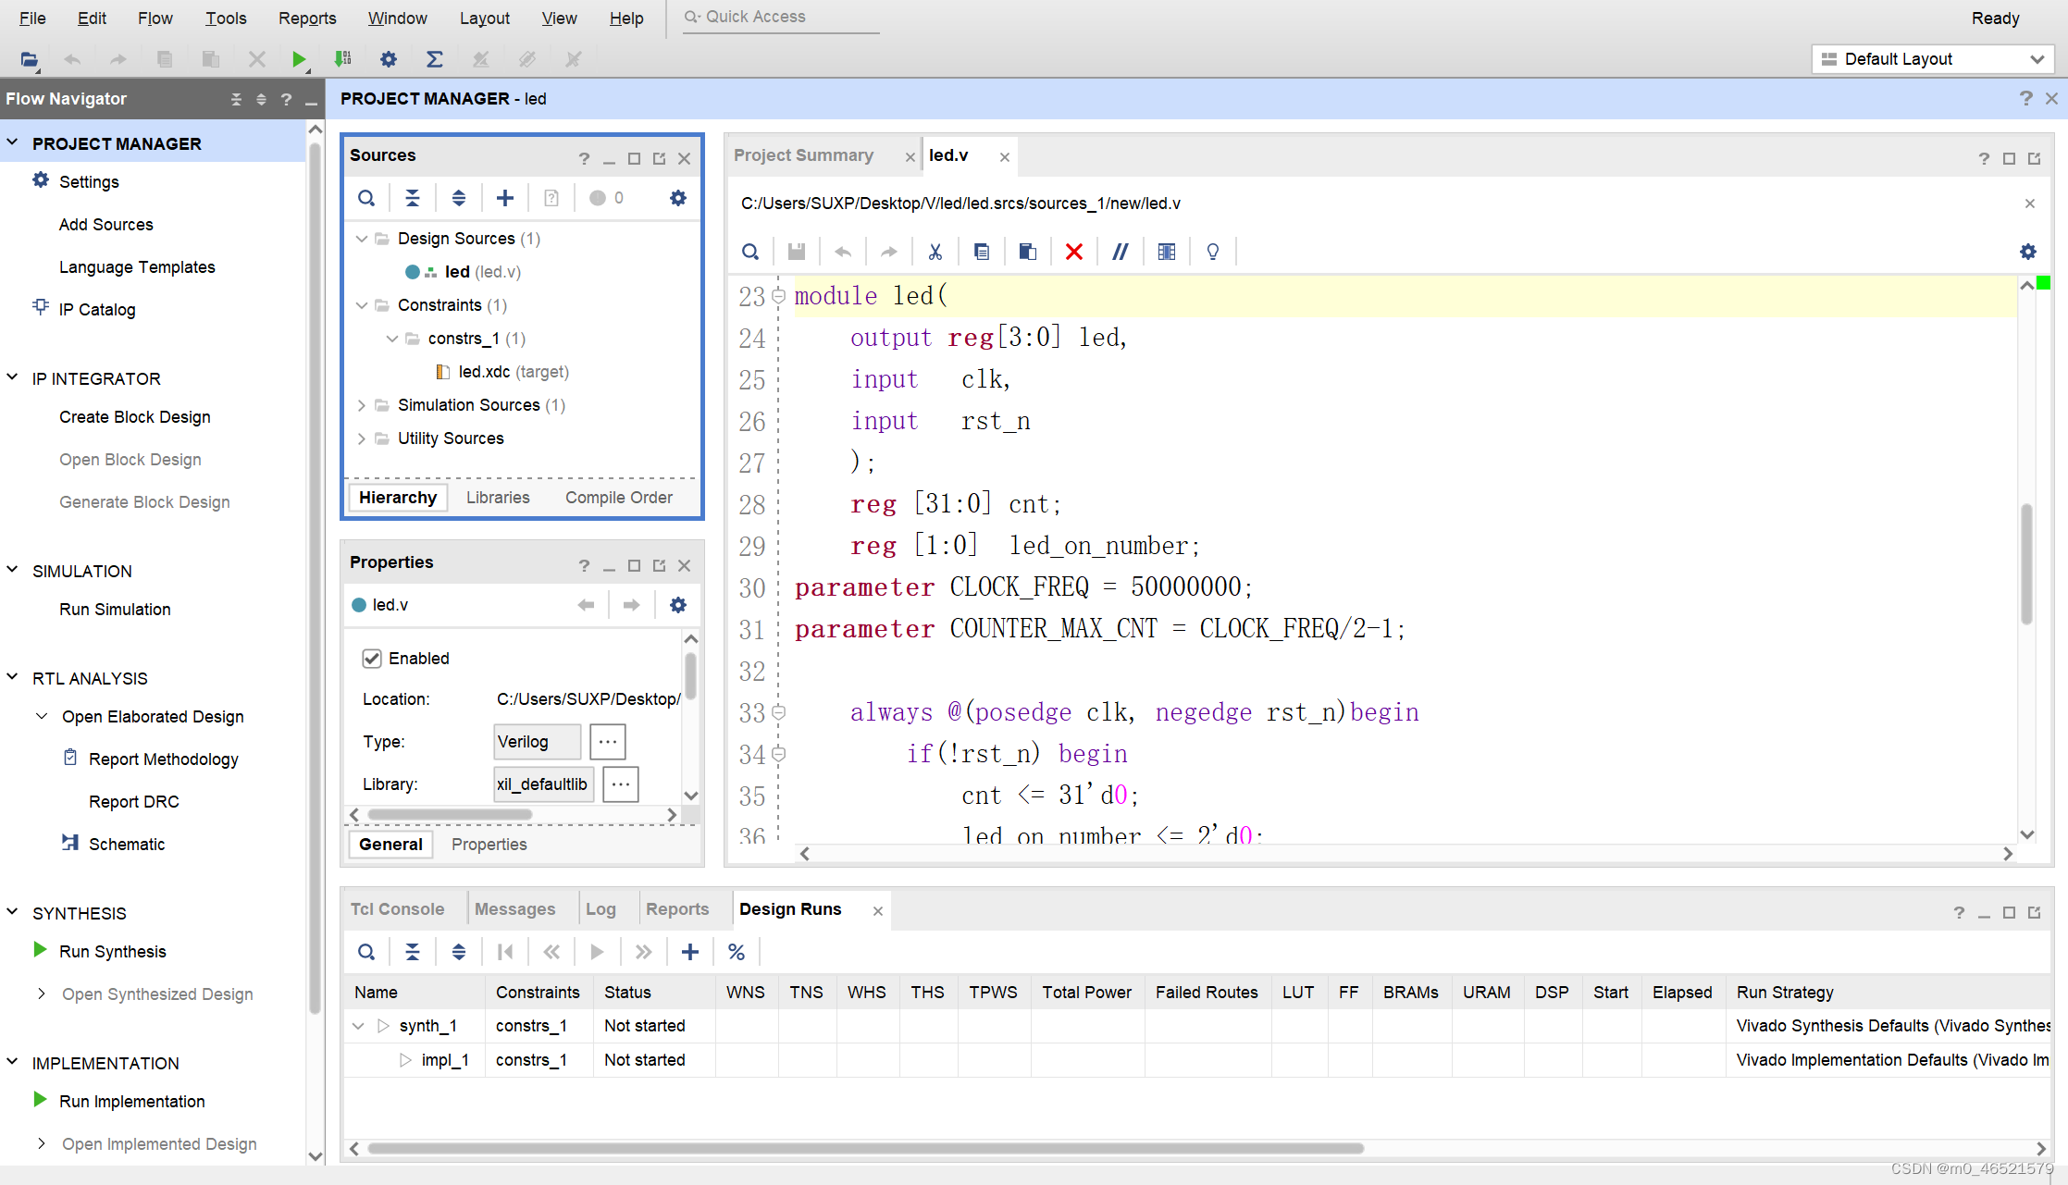Image resolution: width=2068 pixels, height=1185 pixels.
Task: Switch to Compile Order tab in Sources
Action: pyautogui.click(x=618, y=498)
